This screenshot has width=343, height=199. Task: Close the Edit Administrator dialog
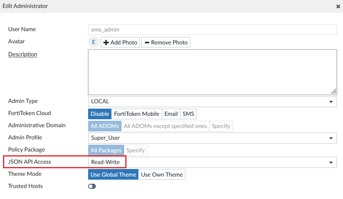(x=338, y=6)
